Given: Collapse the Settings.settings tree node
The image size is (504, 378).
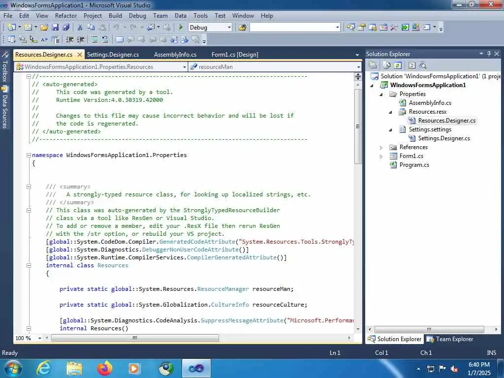Looking at the screenshot, I should coord(390,130).
